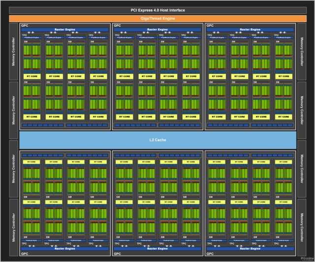Screen dimensions: 315x262
Task: Select Raster Engine bar in top-right GPC
Action: pyautogui.click(x=250, y=29)
